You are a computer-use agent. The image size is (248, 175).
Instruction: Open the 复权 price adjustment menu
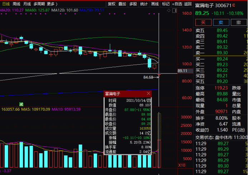112,4
